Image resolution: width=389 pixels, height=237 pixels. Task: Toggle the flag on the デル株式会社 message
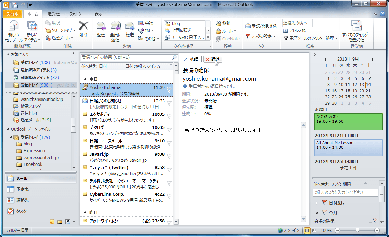(x=169, y=183)
